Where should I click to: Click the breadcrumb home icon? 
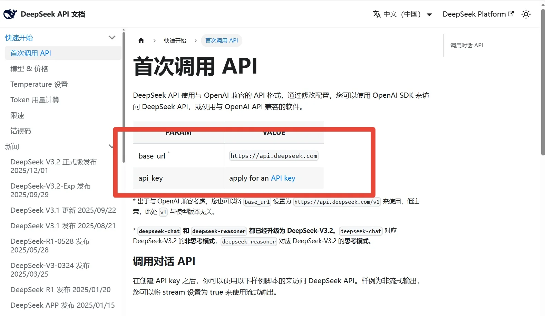pos(141,40)
